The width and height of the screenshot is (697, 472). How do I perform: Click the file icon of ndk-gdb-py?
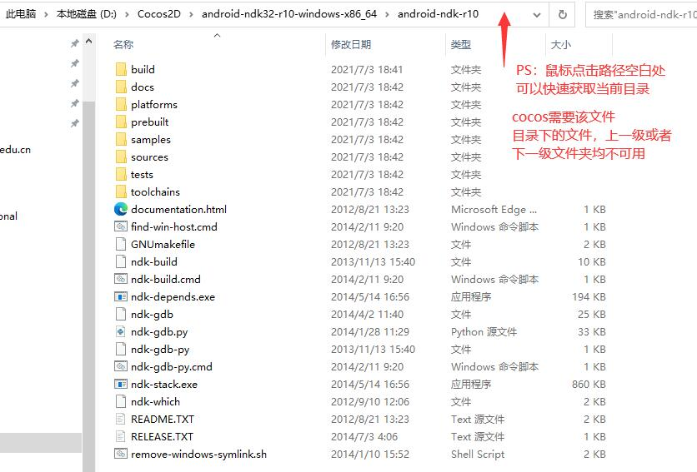[121, 349]
